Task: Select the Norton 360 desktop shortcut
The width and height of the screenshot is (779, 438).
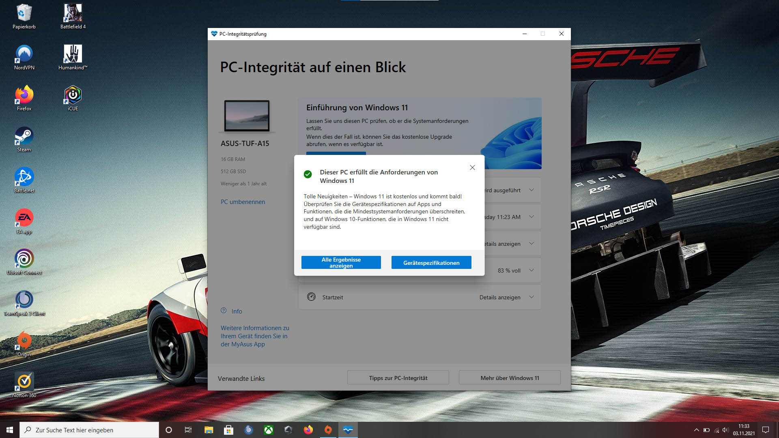Action: 24,385
